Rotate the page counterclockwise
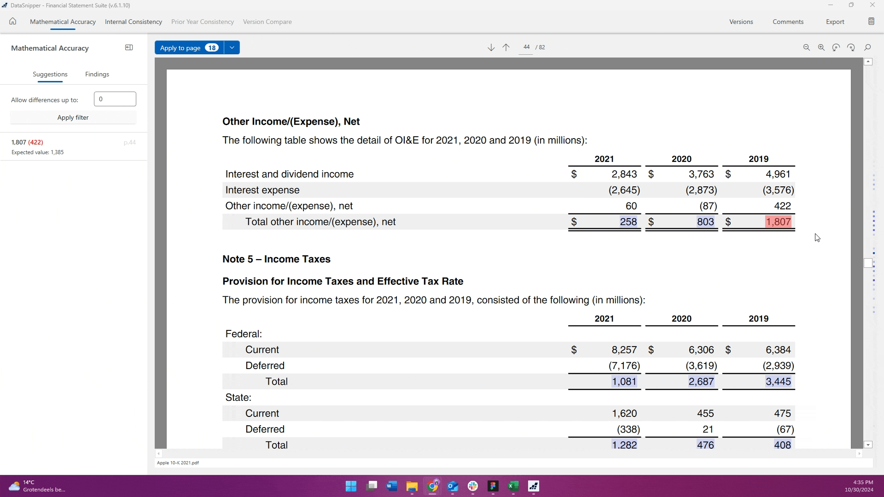This screenshot has width=884, height=497. 836,47
